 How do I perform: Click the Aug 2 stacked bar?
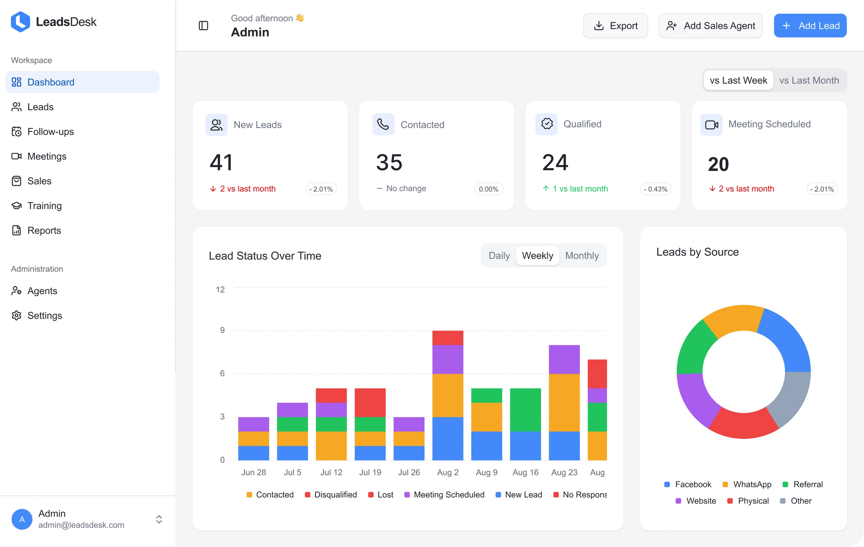point(447,395)
